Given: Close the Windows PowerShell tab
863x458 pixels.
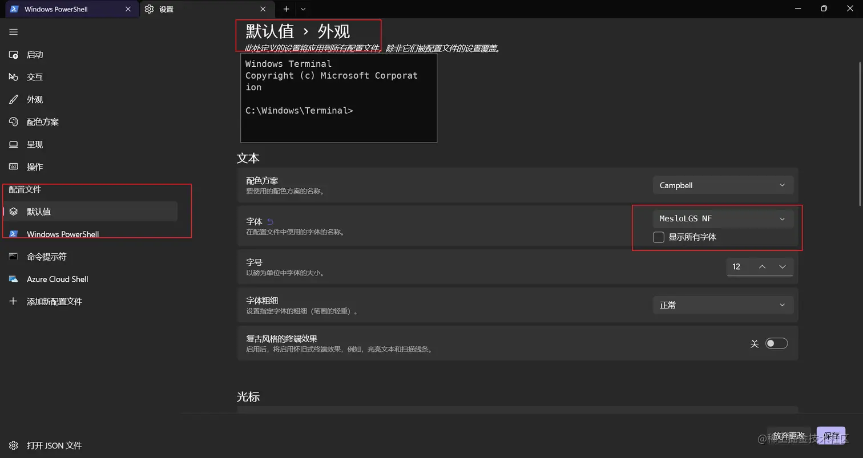Looking at the screenshot, I should [x=128, y=9].
